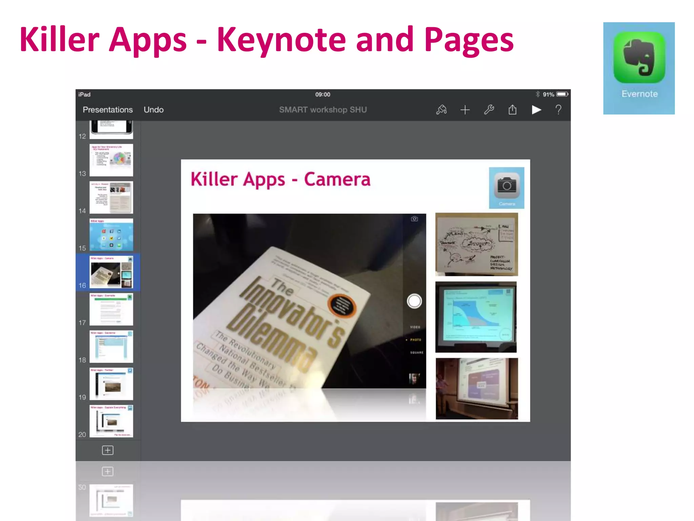Open the Tools wrench menu
694x521 pixels.
click(x=489, y=110)
